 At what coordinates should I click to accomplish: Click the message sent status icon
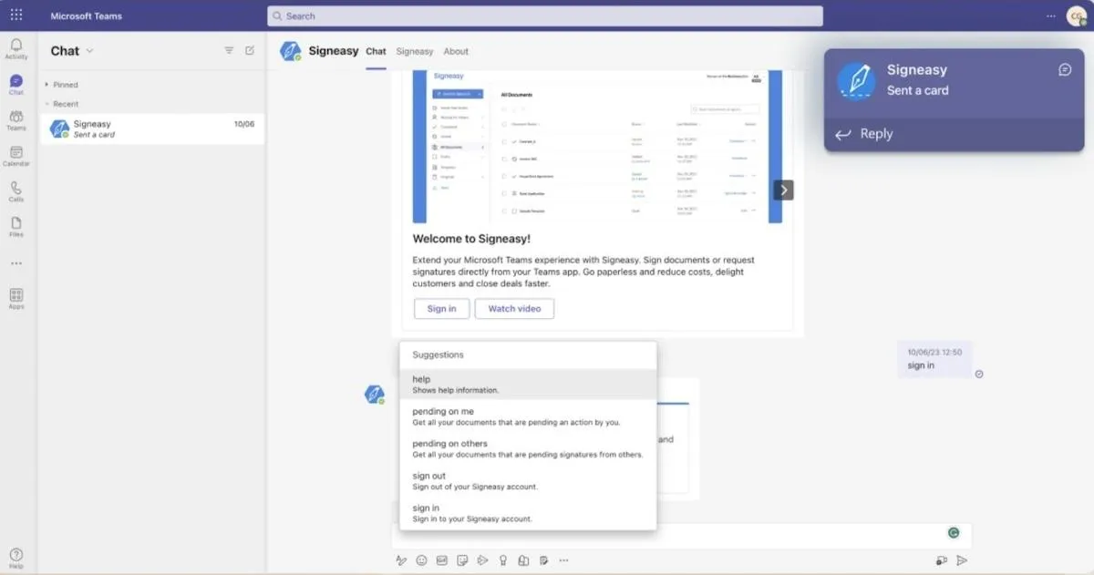pos(979,374)
